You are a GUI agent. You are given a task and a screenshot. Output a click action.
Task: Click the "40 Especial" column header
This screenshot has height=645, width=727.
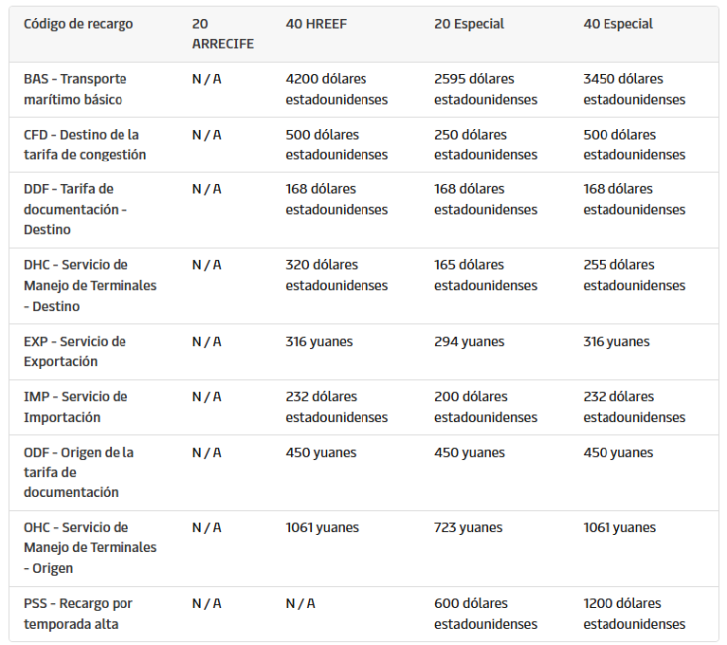618,24
